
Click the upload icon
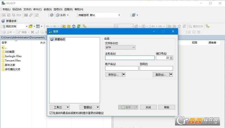tap(4, 32)
